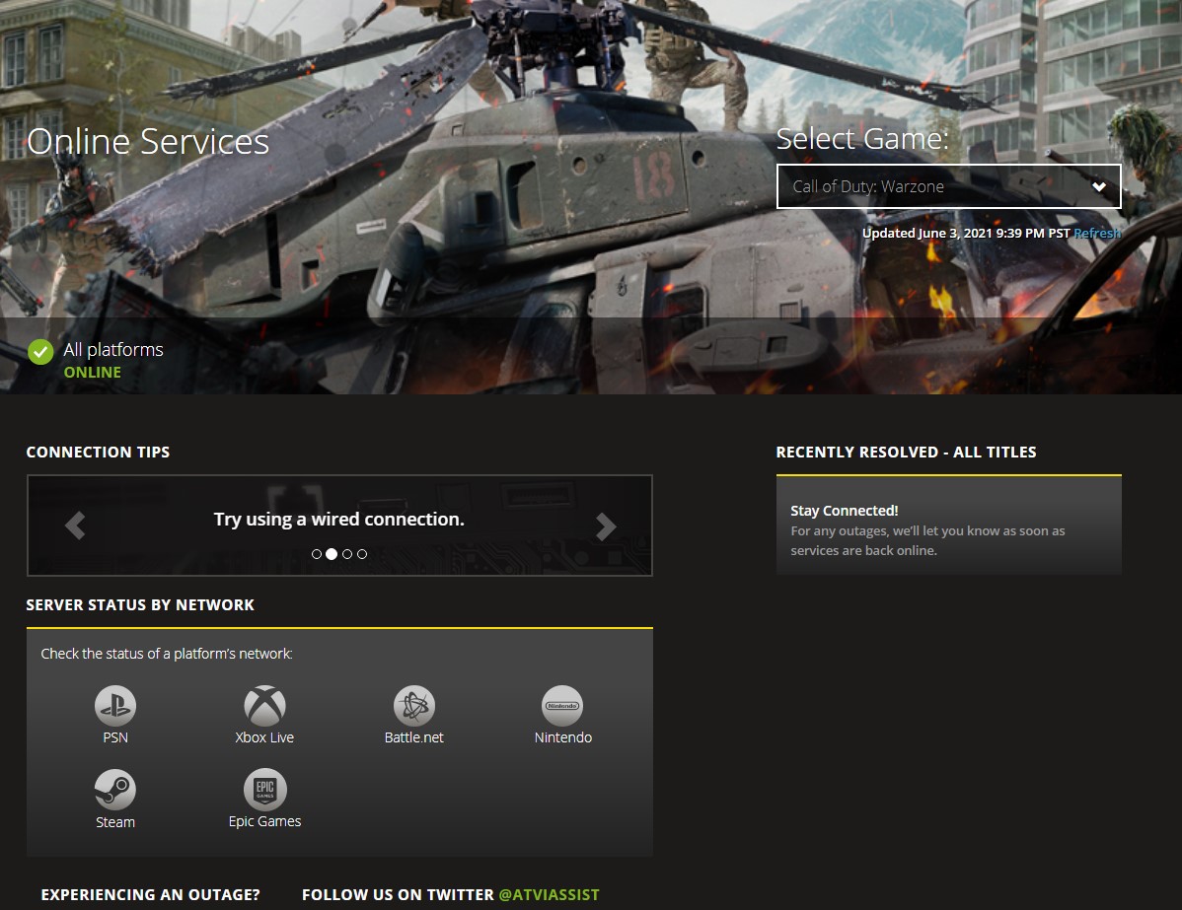
Task: Click the green All platforms online checkmark
Action: [x=40, y=352]
